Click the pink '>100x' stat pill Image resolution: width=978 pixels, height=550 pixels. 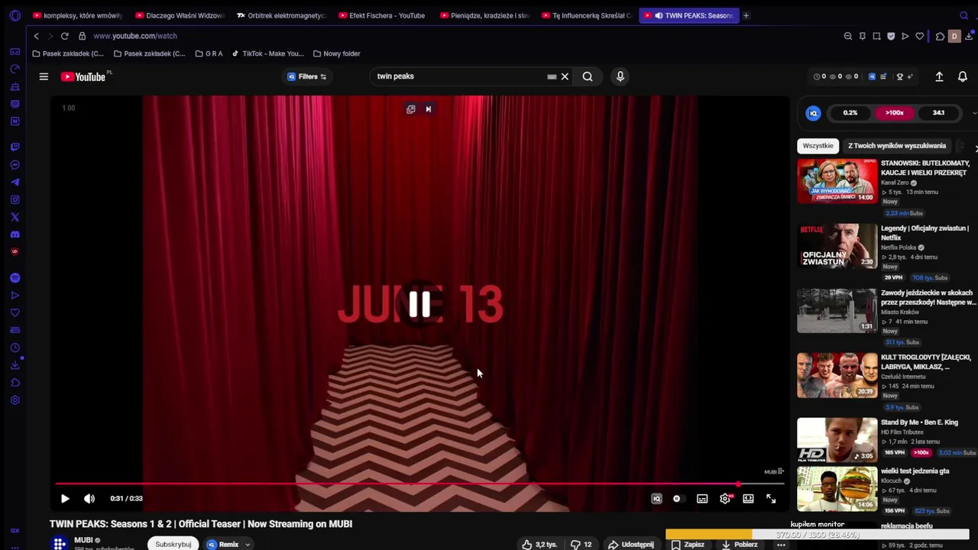click(x=894, y=113)
